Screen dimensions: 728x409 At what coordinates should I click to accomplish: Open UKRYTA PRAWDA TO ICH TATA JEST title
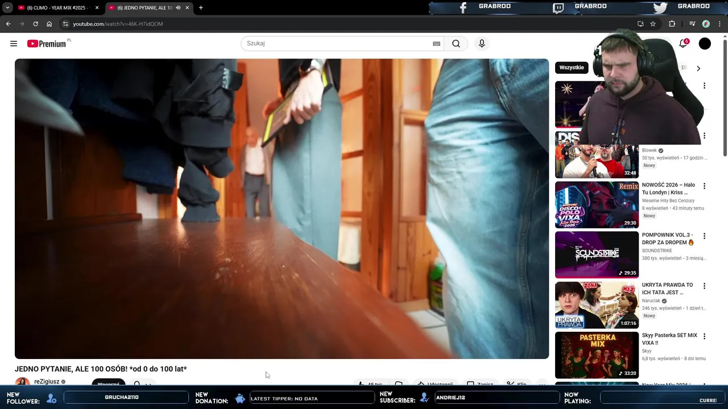(667, 289)
